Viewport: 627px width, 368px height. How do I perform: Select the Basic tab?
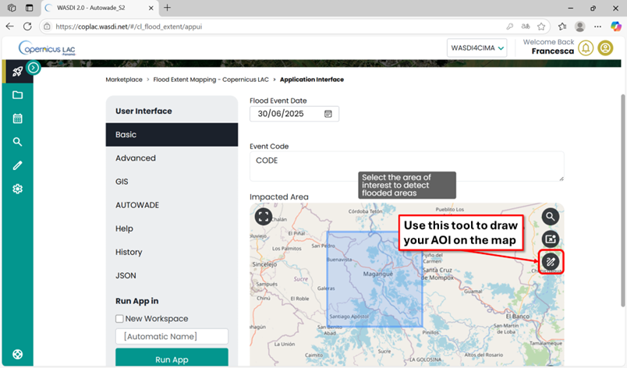172,135
